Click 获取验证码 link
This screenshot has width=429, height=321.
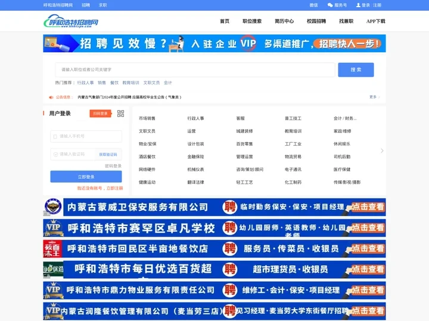108,155
